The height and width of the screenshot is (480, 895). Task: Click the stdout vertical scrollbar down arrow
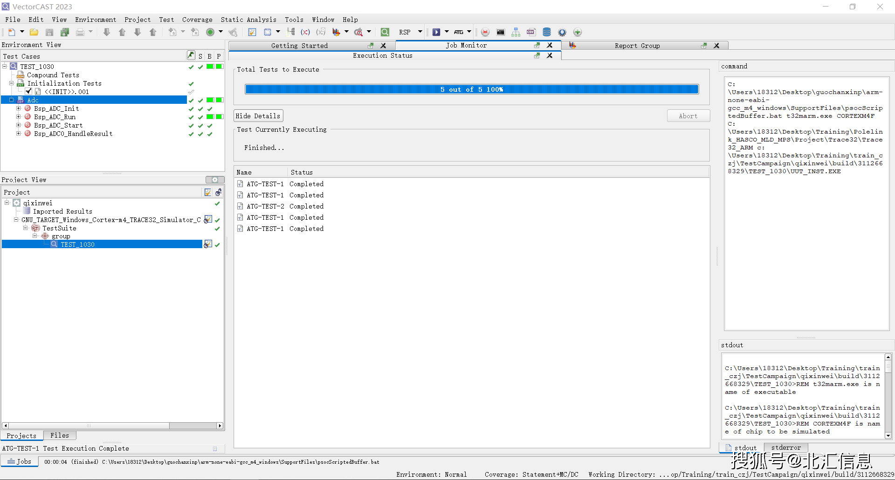(x=888, y=436)
